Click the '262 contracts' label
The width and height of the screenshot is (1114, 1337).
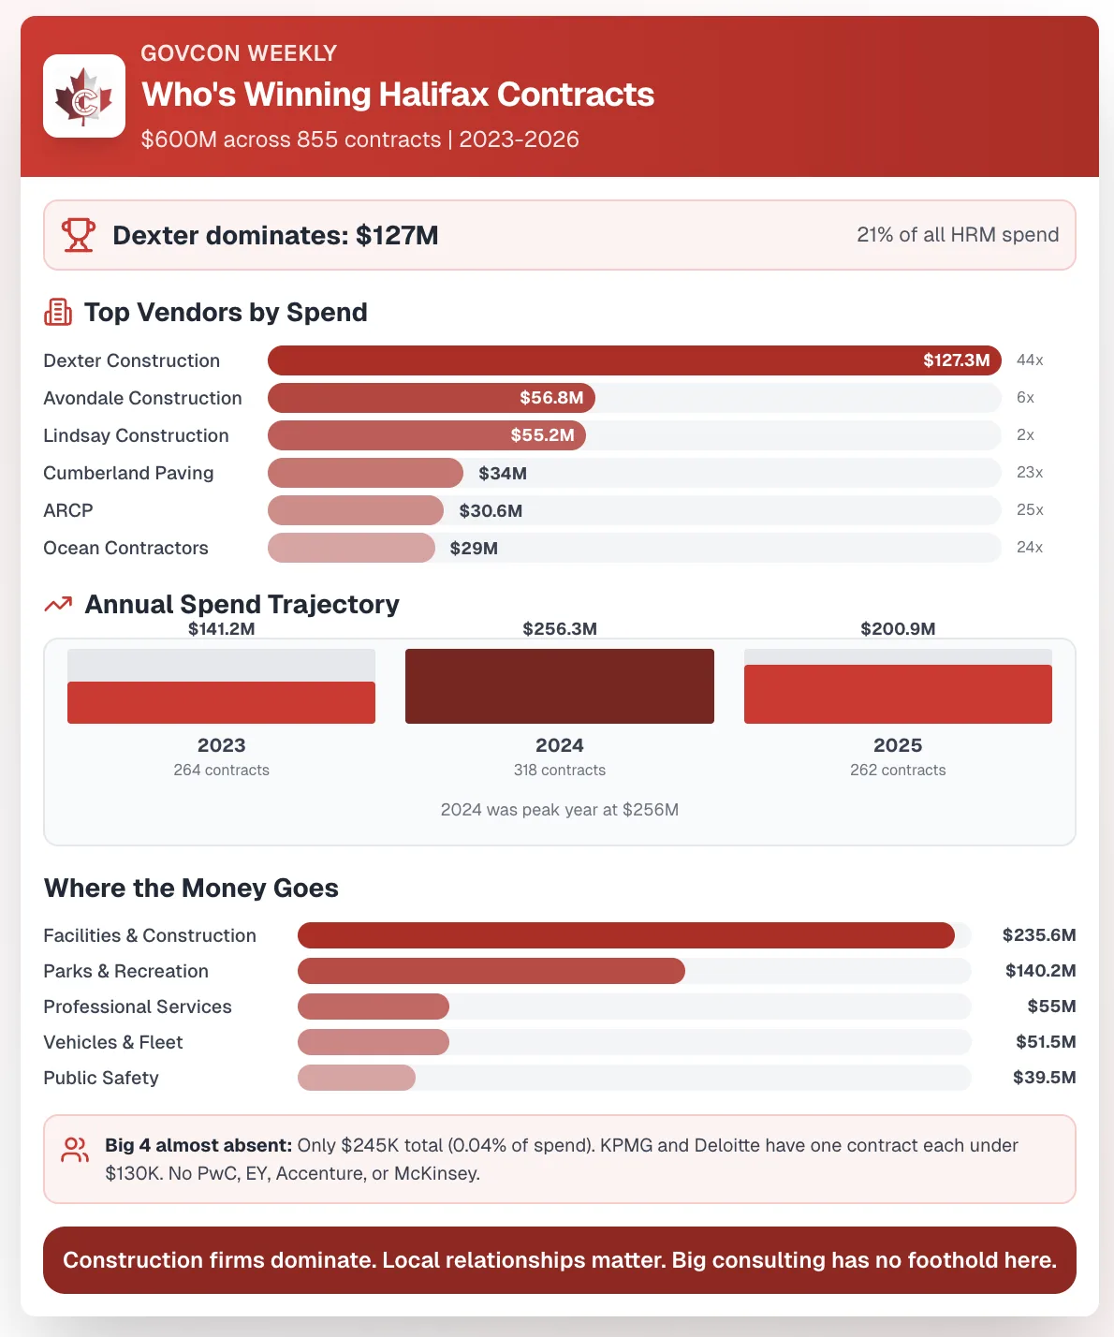point(898,771)
